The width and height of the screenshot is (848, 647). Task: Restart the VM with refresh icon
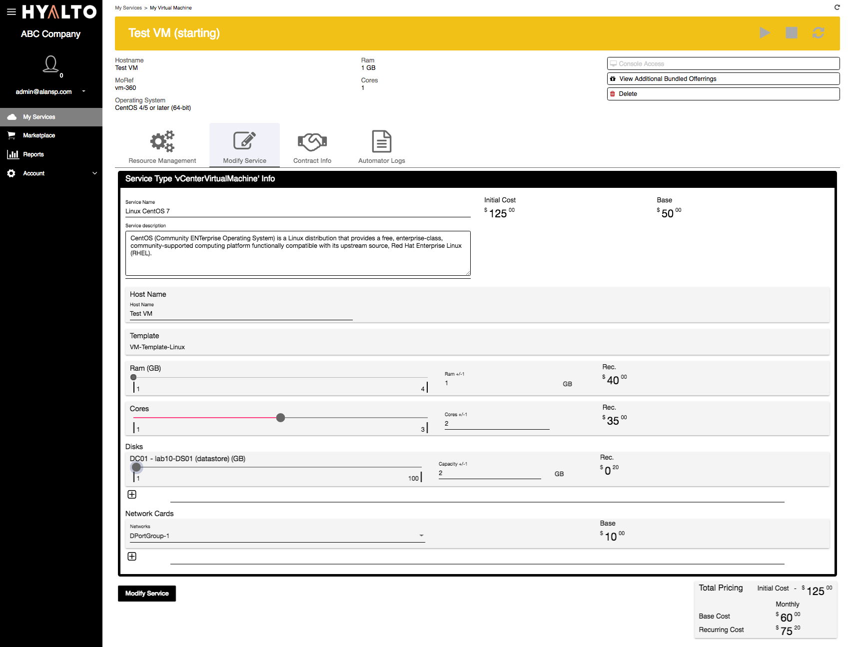818,33
